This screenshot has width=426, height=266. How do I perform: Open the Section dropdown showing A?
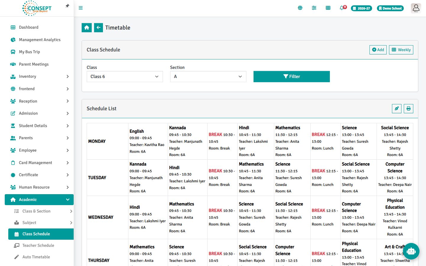pyautogui.click(x=208, y=77)
